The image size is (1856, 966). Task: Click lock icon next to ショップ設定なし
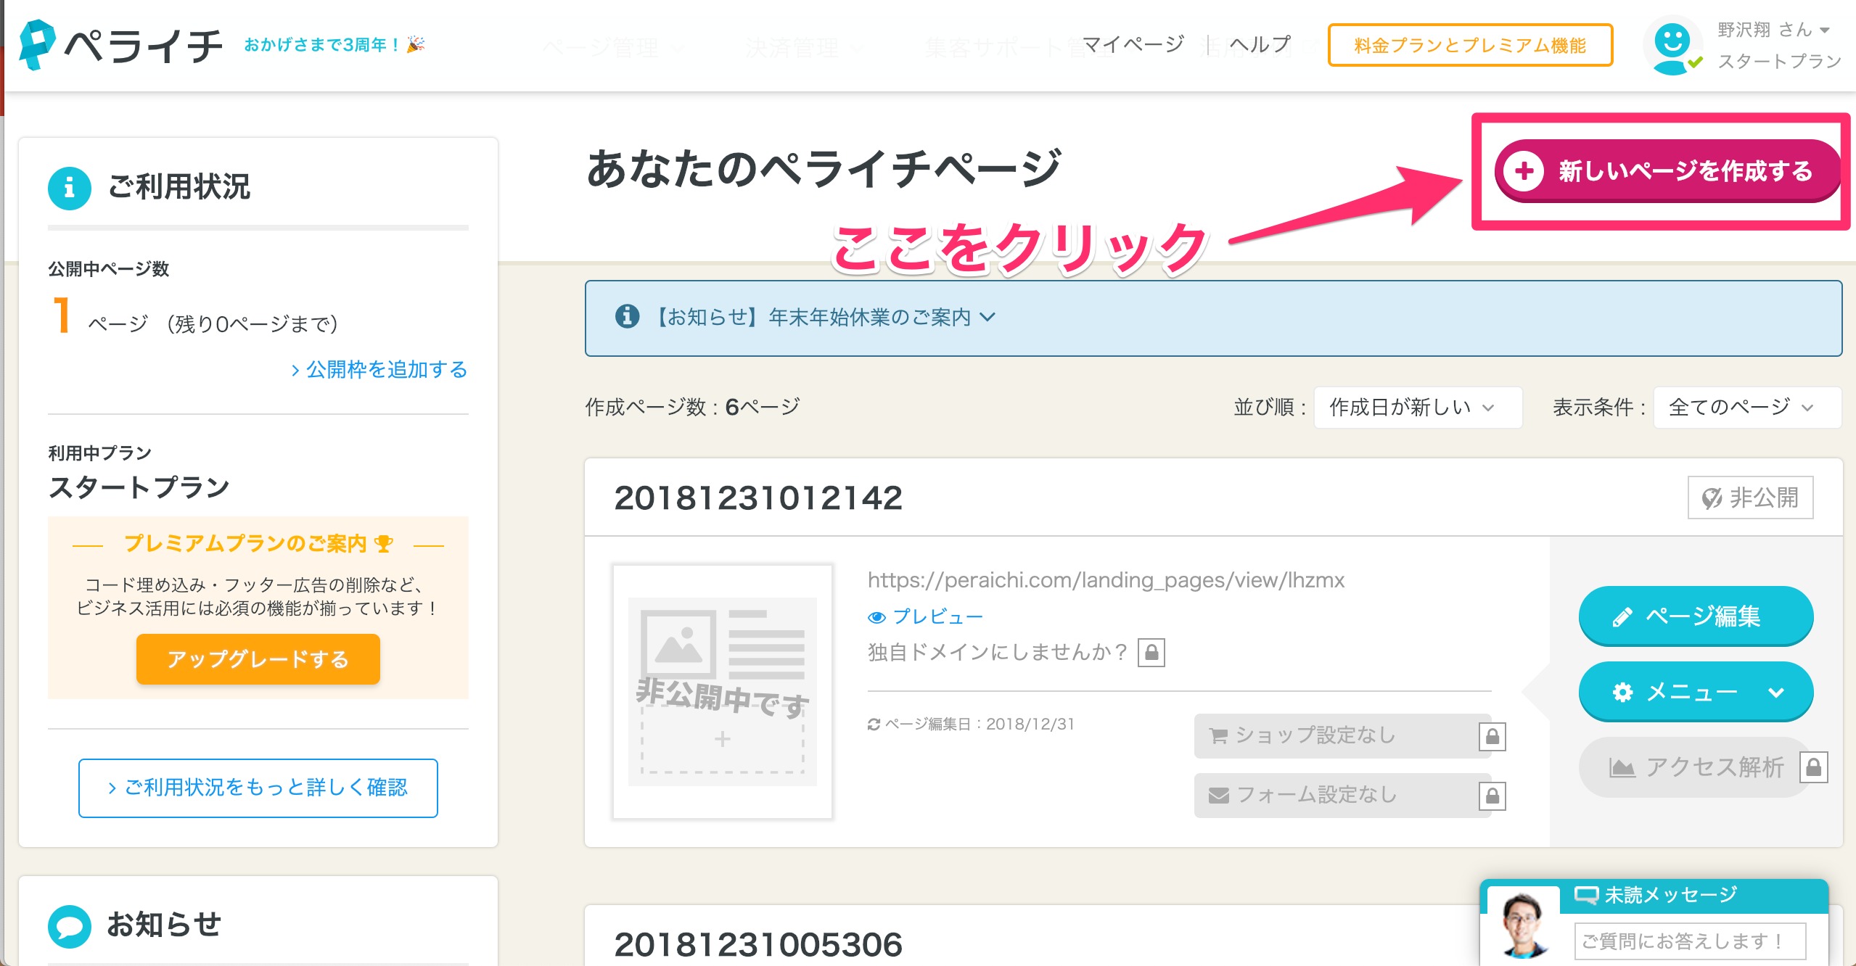point(1492,737)
